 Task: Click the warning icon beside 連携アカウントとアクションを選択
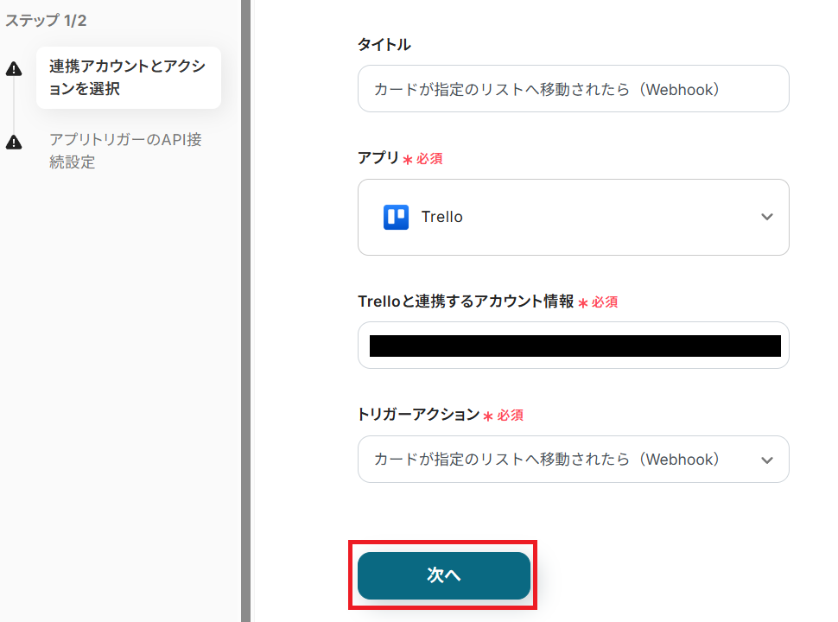tap(14, 70)
